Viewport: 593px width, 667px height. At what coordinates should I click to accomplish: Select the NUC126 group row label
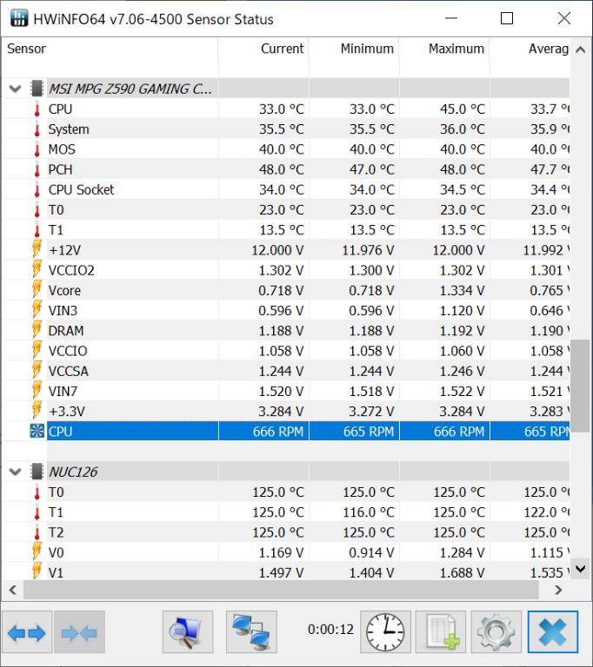tap(73, 472)
